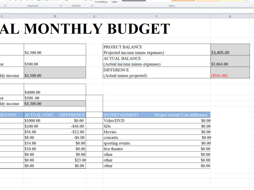Select the -$12.00 difference cell
Viewport: 254px width, 190px height.
[77, 132]
